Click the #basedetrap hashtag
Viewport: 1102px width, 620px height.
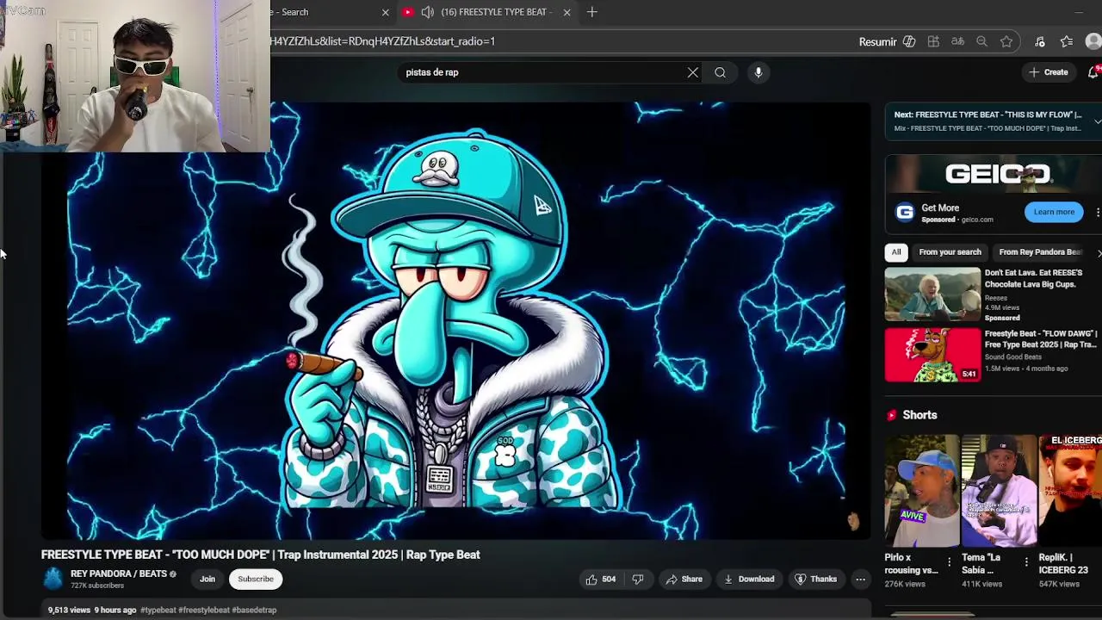pos(254,611)
